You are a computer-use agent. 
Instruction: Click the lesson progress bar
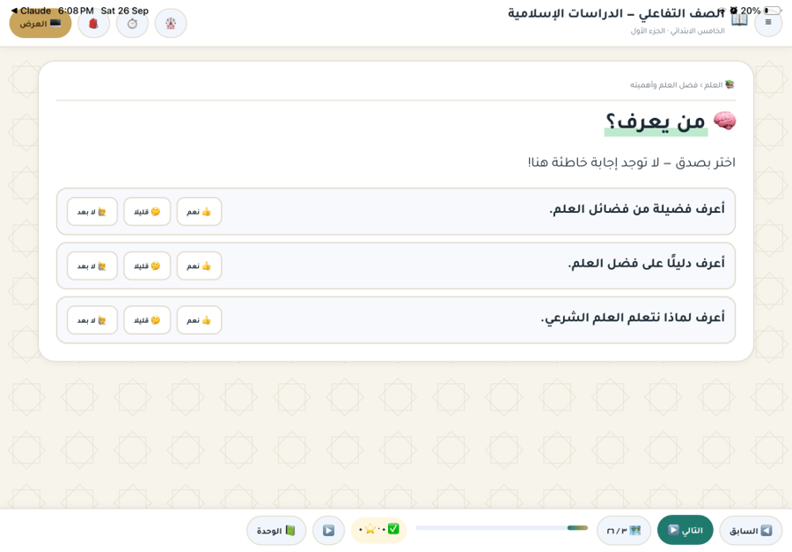click(502, 527)
